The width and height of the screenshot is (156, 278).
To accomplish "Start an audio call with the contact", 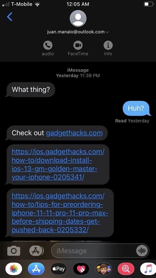I will 48,46.
